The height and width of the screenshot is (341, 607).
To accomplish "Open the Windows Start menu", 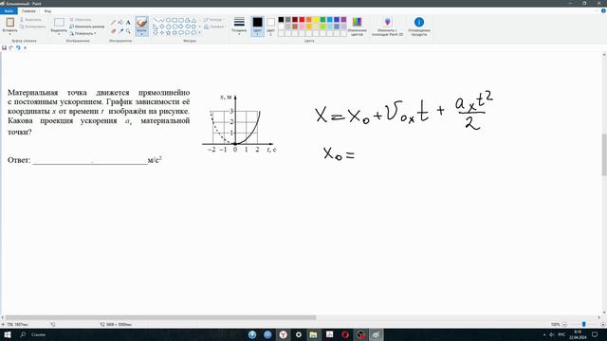I will (8, 334).
